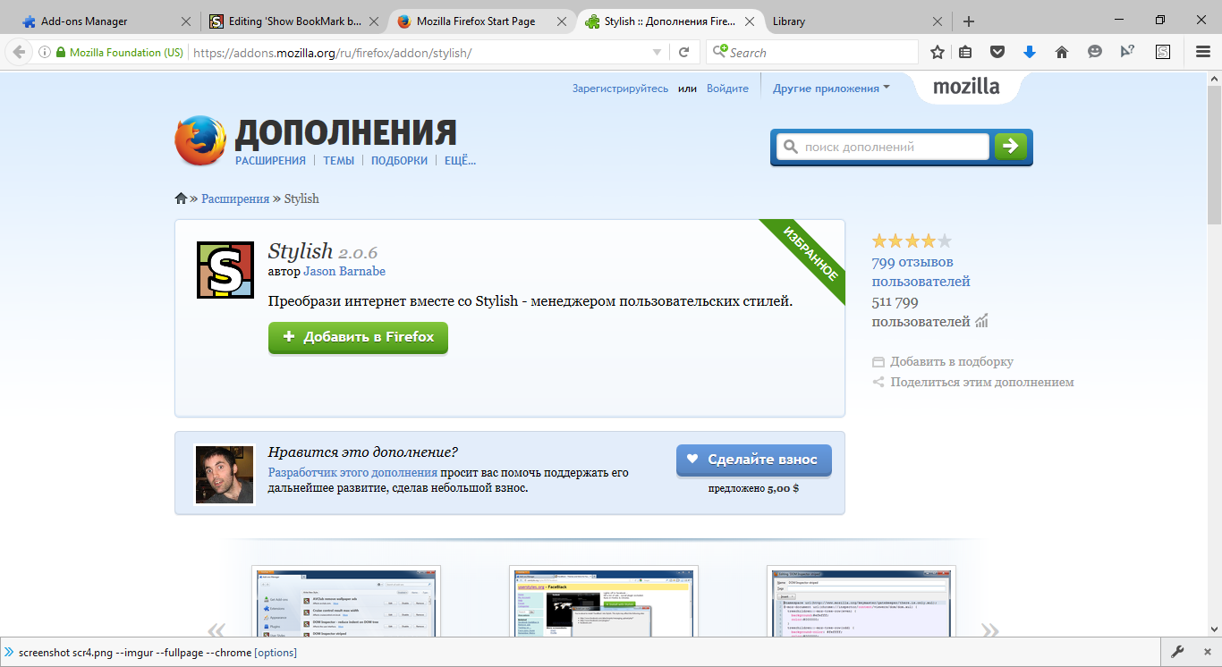Open Firefox Hello chat icon
This screenshot has width=1222, height=667.
[1094, 52]
